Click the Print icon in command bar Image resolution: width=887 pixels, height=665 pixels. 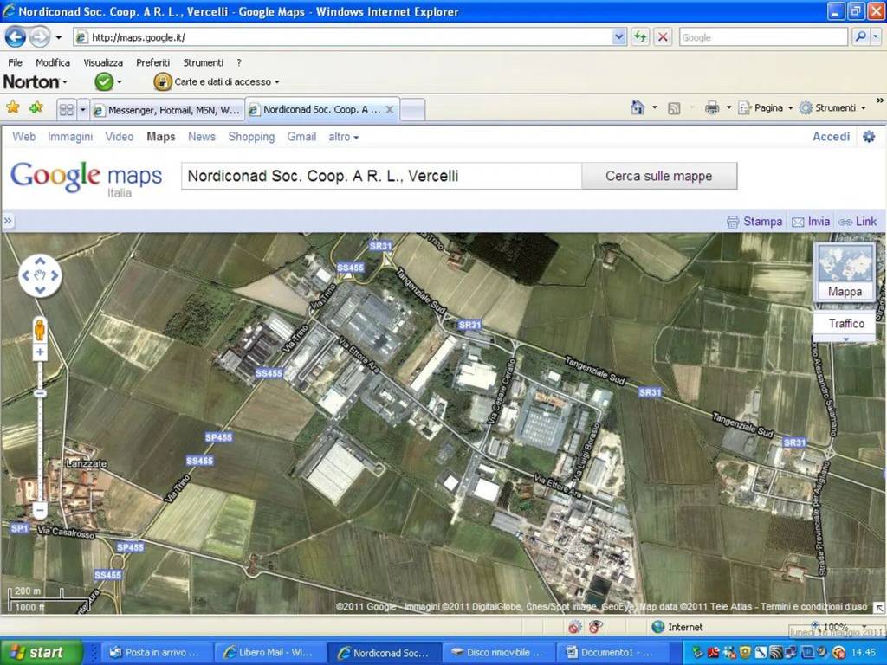click(x=712, y=107)
